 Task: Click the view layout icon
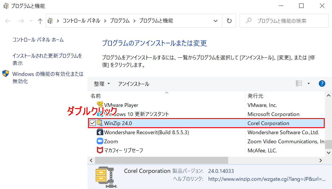coord(299,84)
